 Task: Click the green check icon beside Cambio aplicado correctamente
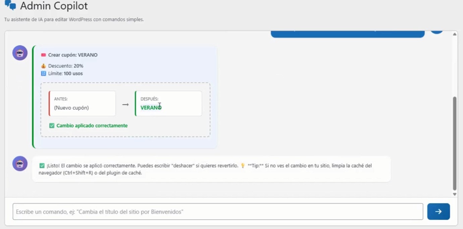(52, 126)
